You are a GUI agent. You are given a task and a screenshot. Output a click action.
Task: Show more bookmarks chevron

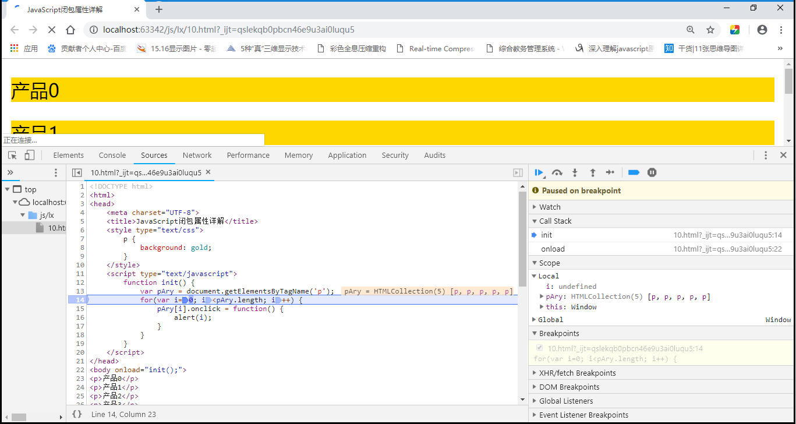click(x=780, y=49)
